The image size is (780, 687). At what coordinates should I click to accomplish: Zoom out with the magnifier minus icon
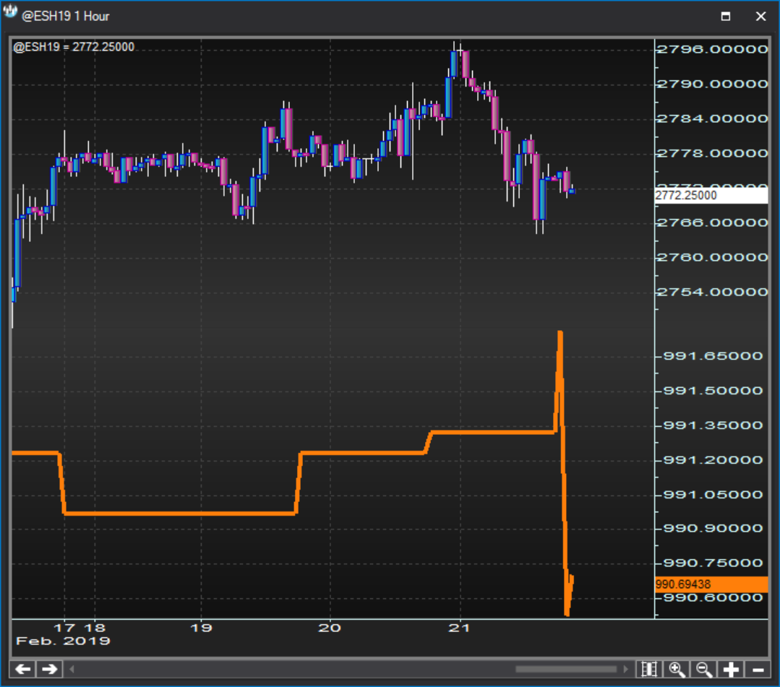pyautogui.click(x=704, y=669)
